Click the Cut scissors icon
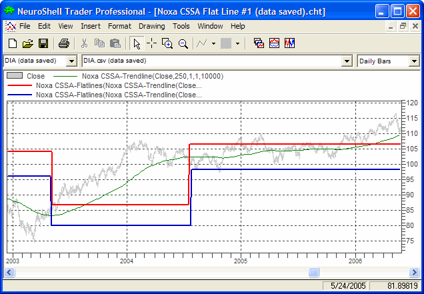424x294 pixels. tap(84, 43)
